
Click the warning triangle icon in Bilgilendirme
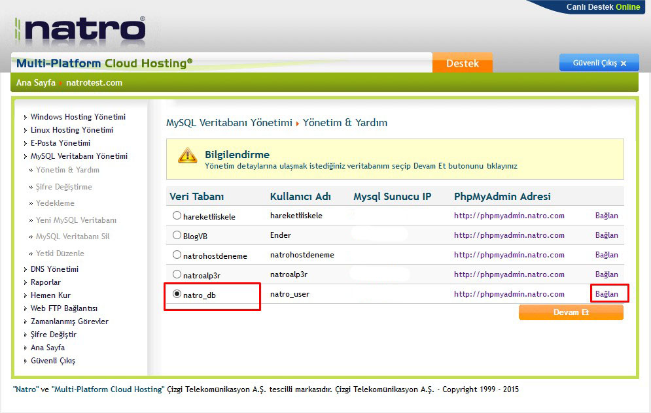tap(187, 156)
